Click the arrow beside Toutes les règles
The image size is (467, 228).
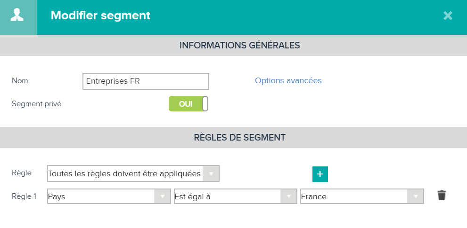tap(211, 173)
